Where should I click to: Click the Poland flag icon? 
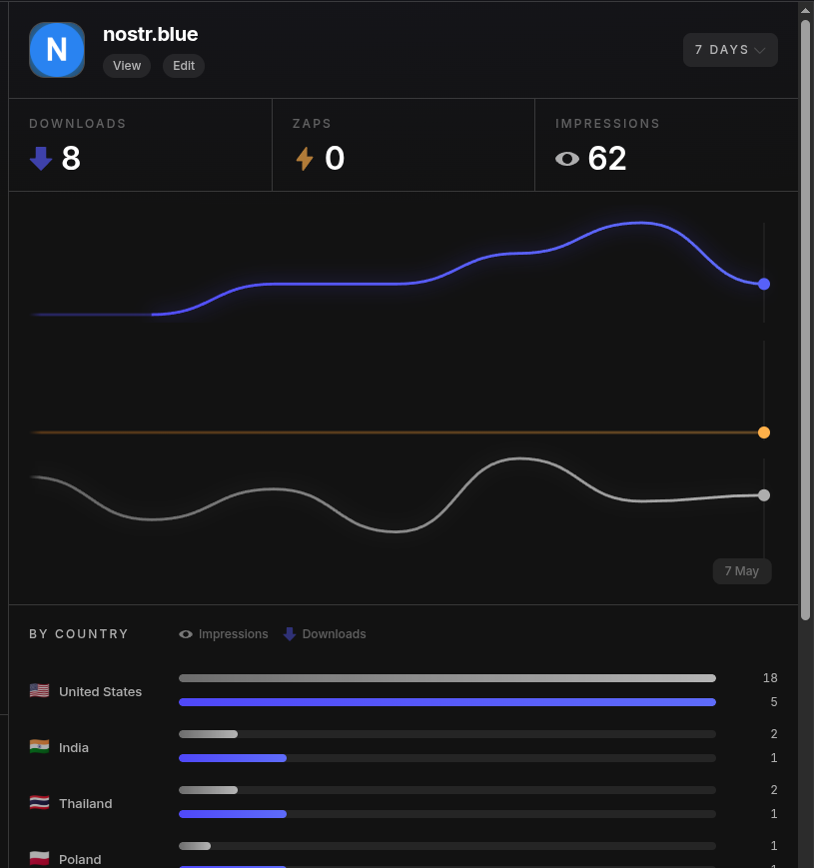coord(39,859)
